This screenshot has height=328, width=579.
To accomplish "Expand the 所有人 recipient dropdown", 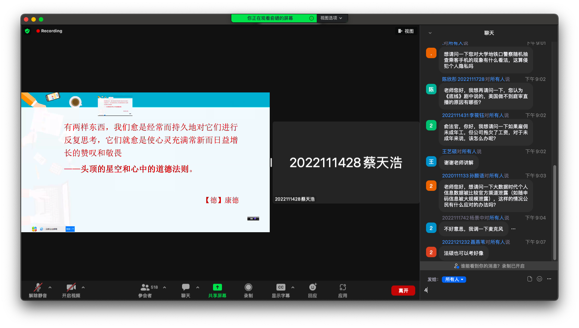I will 454,280.
